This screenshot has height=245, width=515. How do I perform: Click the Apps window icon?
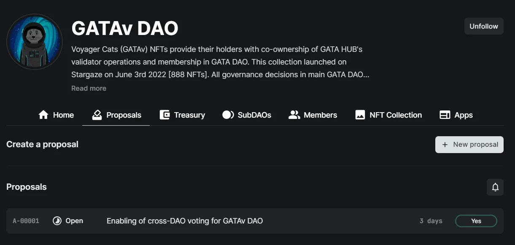445,115
